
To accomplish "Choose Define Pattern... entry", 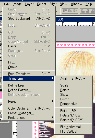I will (29, 90).
